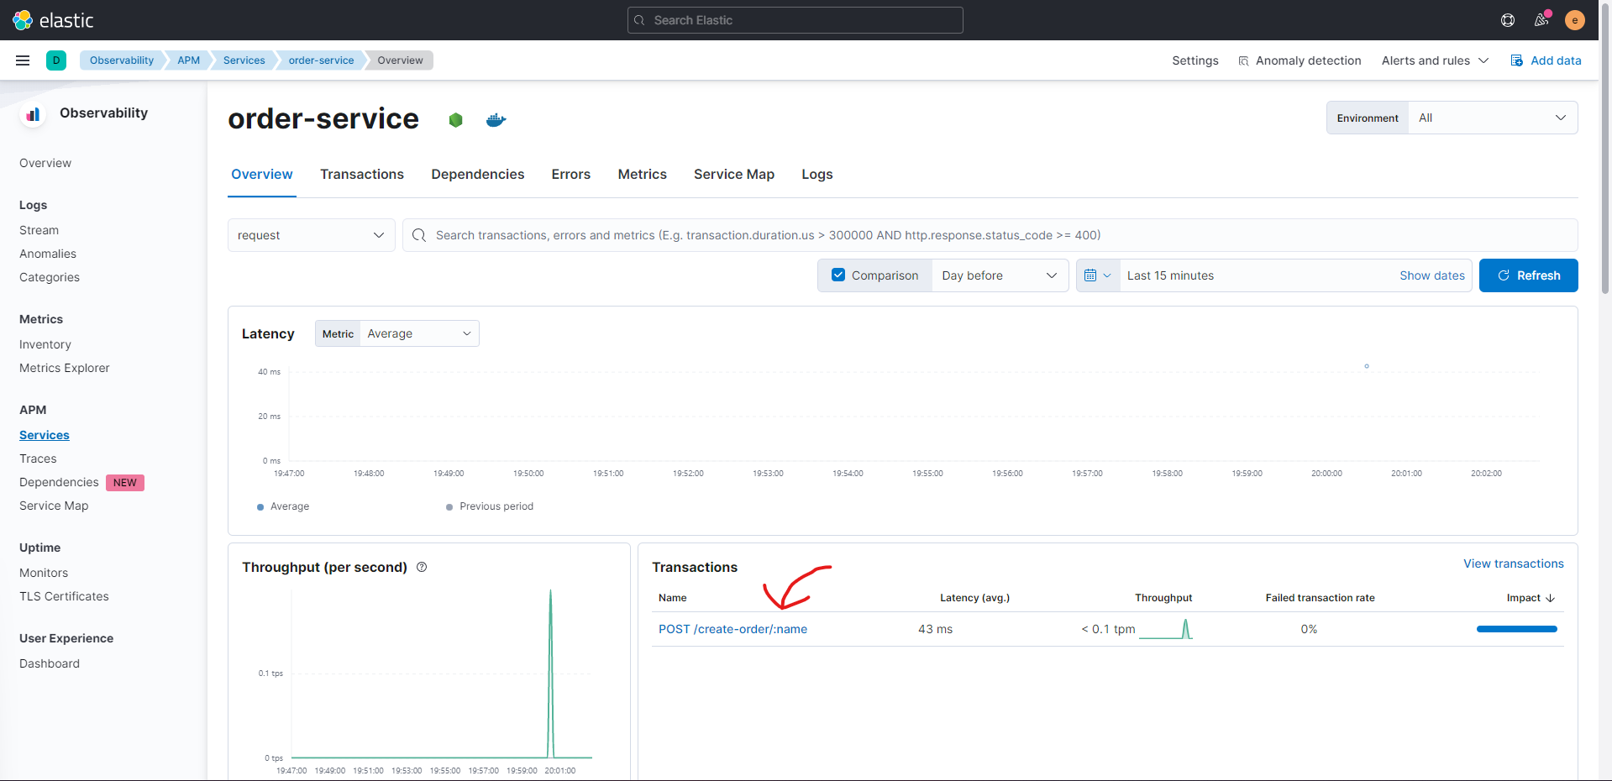This screenshot has width=1612, height=781.
Task: Open User Experience Dashboard in sidebar
Action: [50, 663]
